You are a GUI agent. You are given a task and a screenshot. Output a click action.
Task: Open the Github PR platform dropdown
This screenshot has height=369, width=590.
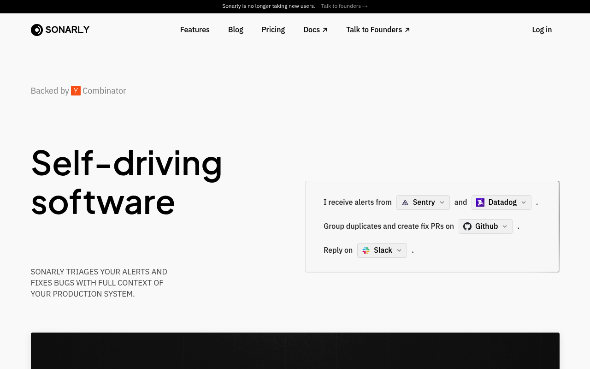[485, 226]
